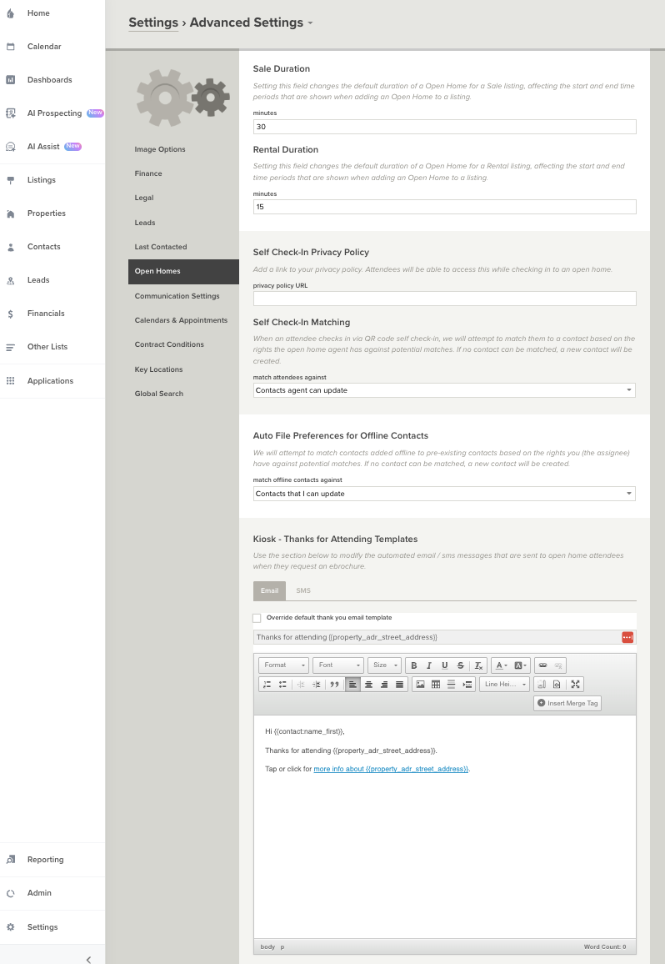This screenshot has width=665, height=964.
Task: Maximize the email editor
Action: pos(575,685)
